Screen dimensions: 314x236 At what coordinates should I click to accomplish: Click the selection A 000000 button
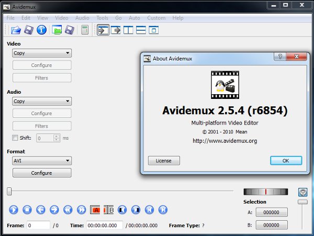pyautogui.click(x=272, y=212)
